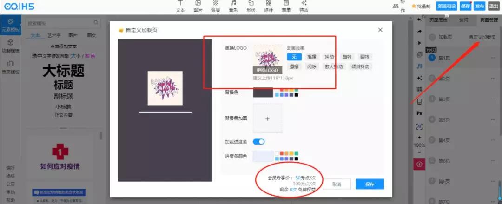The image size is (502, 204).
Task: Open the 背景 background tool
Action: [216, 7]
